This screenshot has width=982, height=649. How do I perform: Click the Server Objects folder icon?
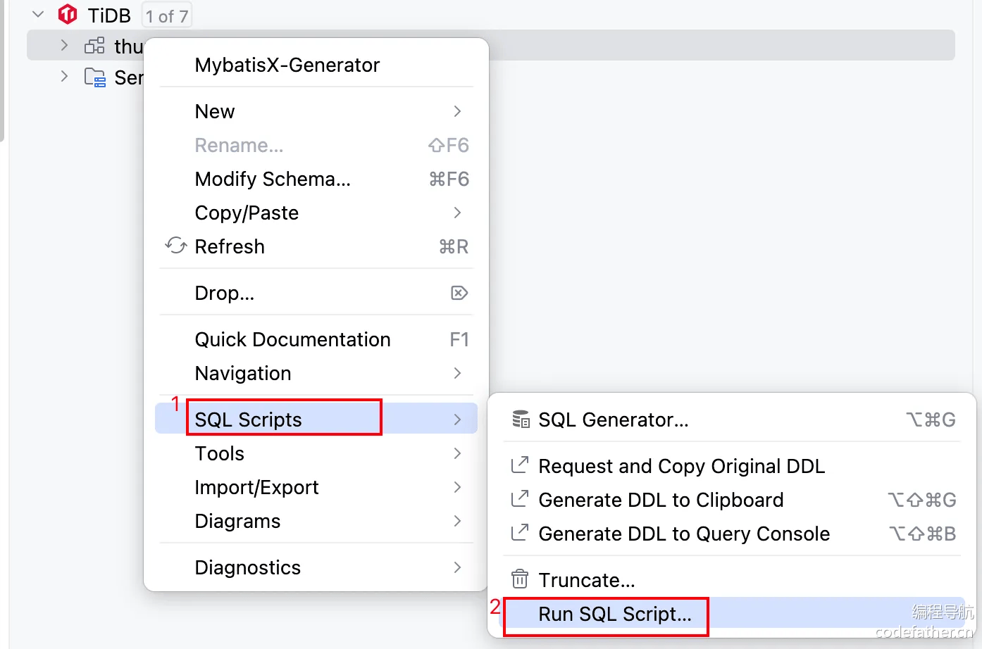pyautogui.click(x=94, y=77)
